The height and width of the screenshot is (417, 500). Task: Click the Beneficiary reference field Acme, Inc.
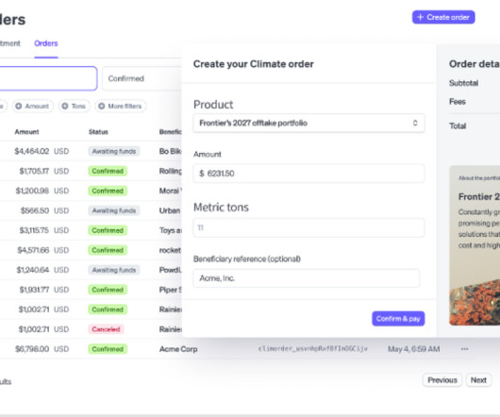click(306, 278)
